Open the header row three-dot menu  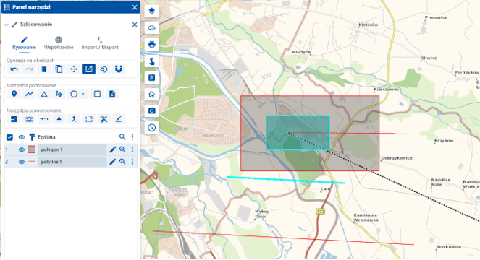[x=132, y=137]
